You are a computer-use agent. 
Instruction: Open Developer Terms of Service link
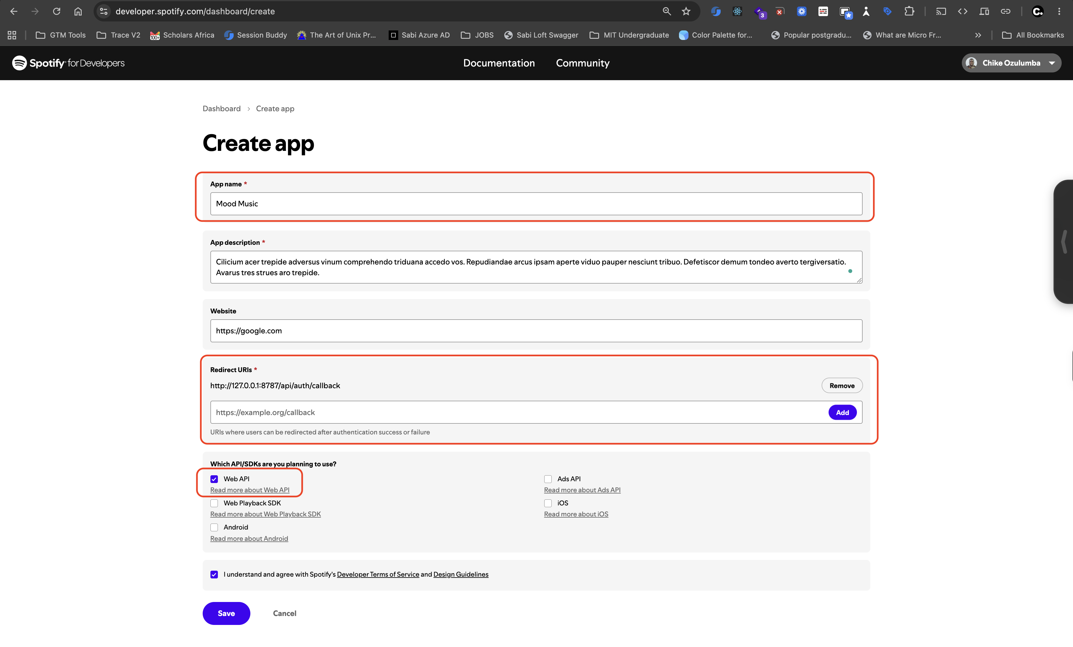click(x=378, y=574)
